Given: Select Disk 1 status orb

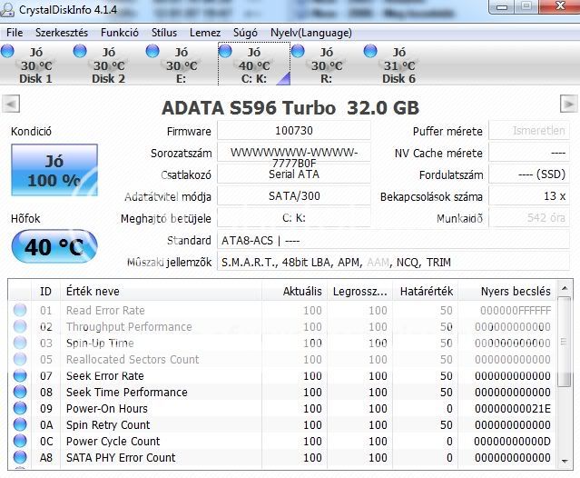Looking at the screenshot, I should pos(8,52).
